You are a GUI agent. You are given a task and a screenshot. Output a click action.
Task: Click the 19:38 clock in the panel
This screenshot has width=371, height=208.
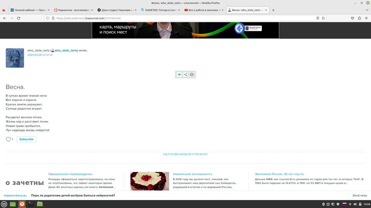coord(367,204)
